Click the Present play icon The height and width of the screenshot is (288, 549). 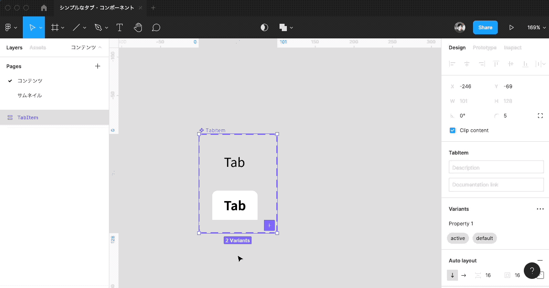click(x=512, y=27)
